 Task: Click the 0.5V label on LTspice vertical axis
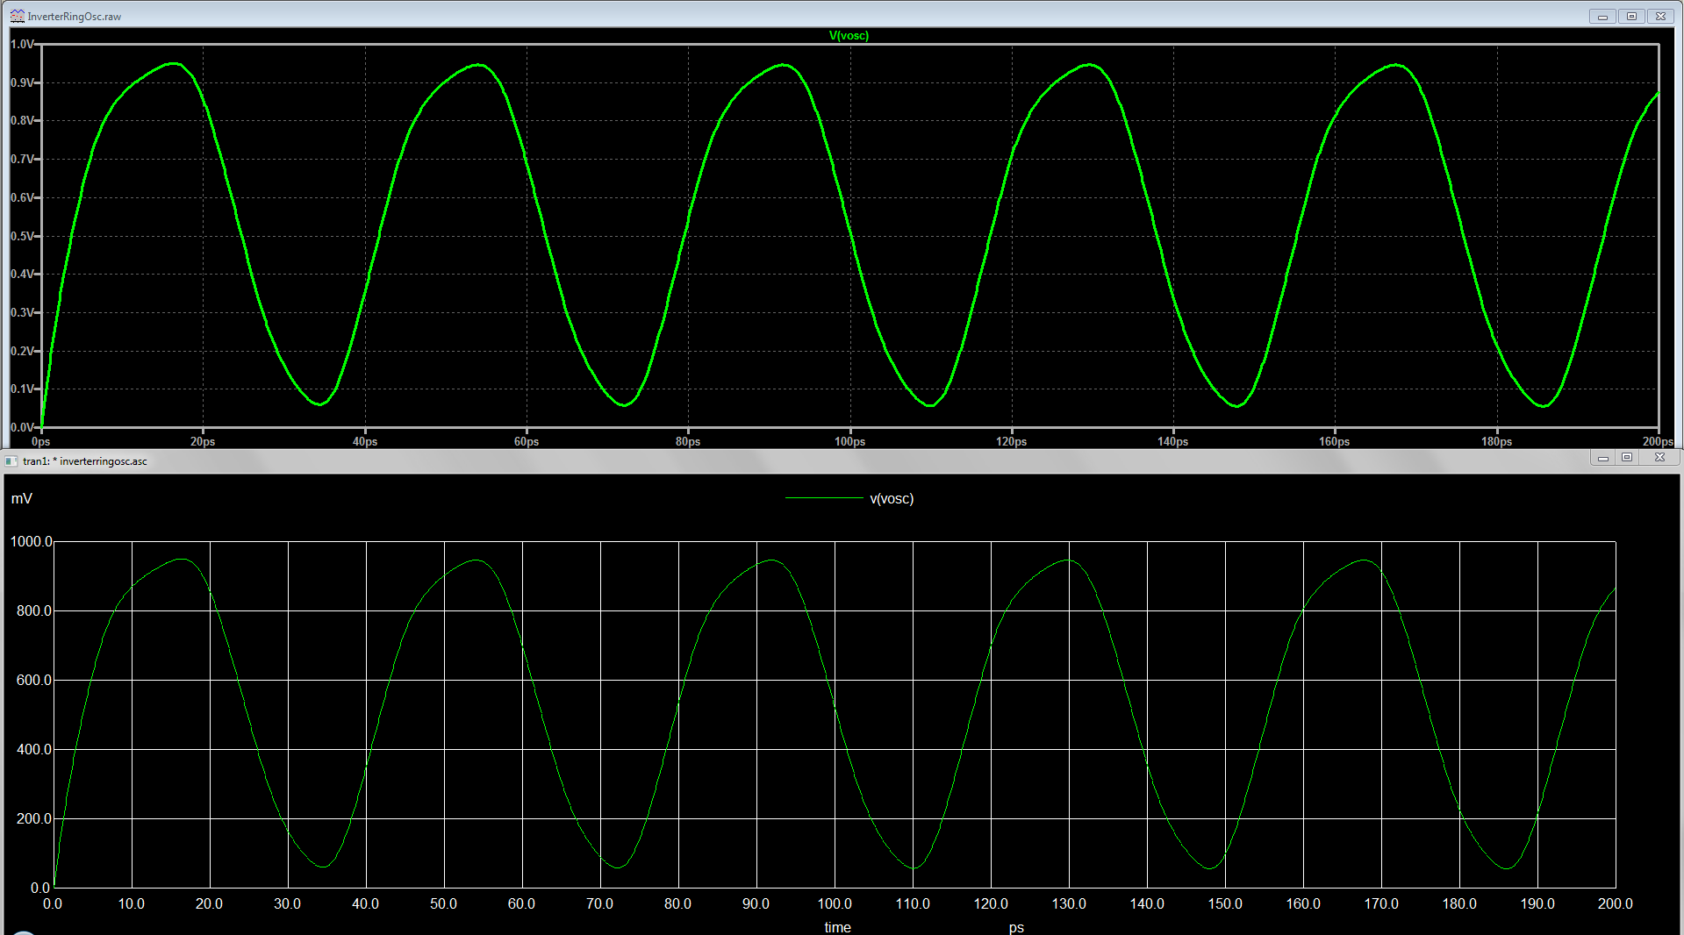click(22, 236)
